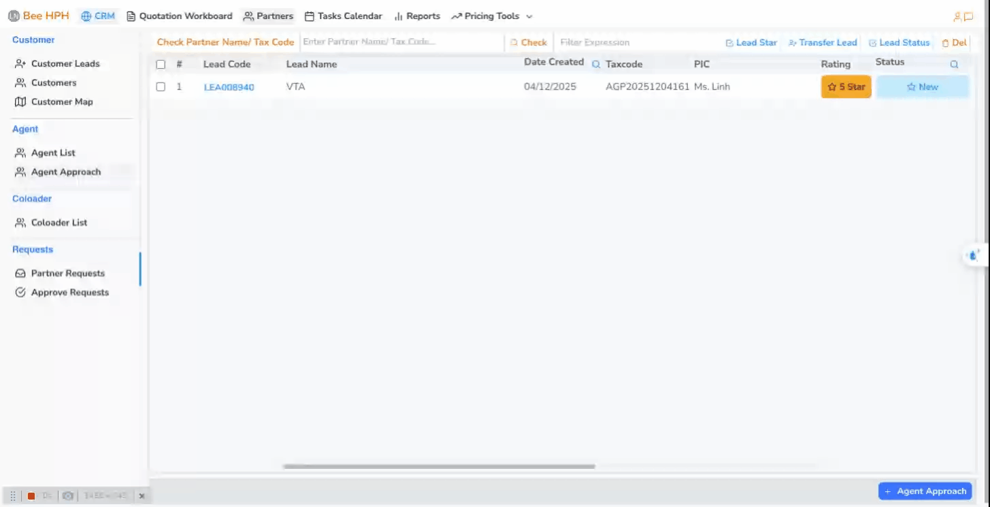Click the Bee HPH logo icon

click(x=14, y=16)
